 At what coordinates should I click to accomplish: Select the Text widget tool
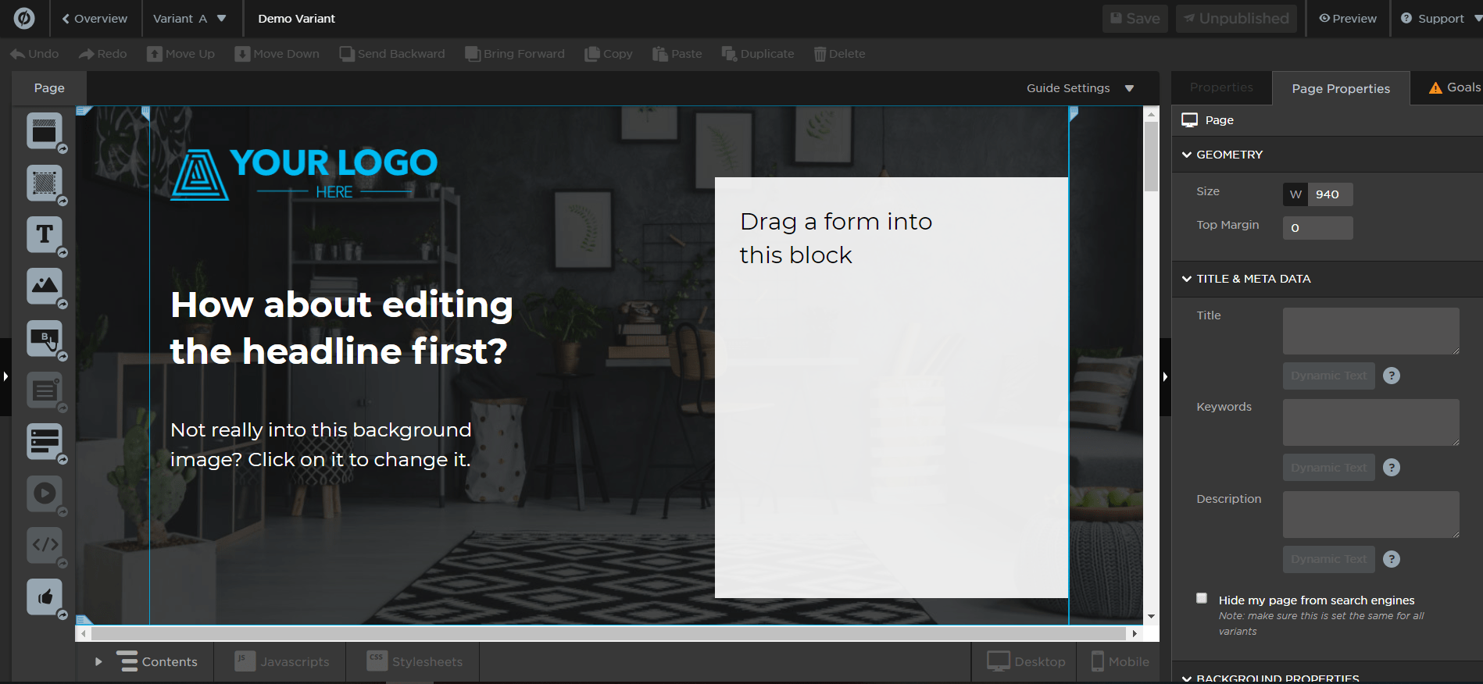point(45,234)
